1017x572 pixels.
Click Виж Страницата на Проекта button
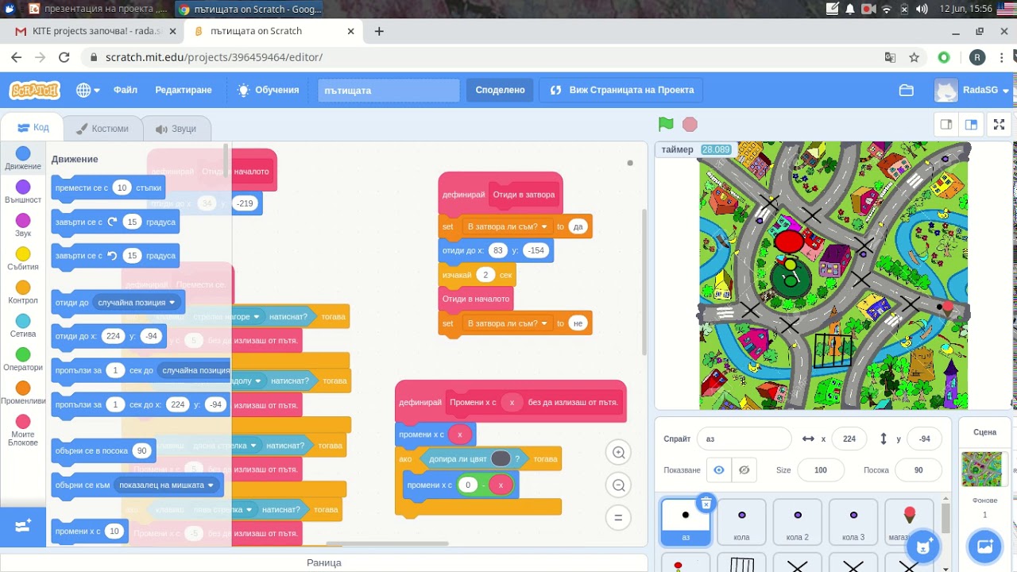622,91
